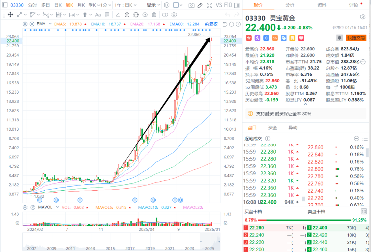Select the angle line tool

(118, 15)
